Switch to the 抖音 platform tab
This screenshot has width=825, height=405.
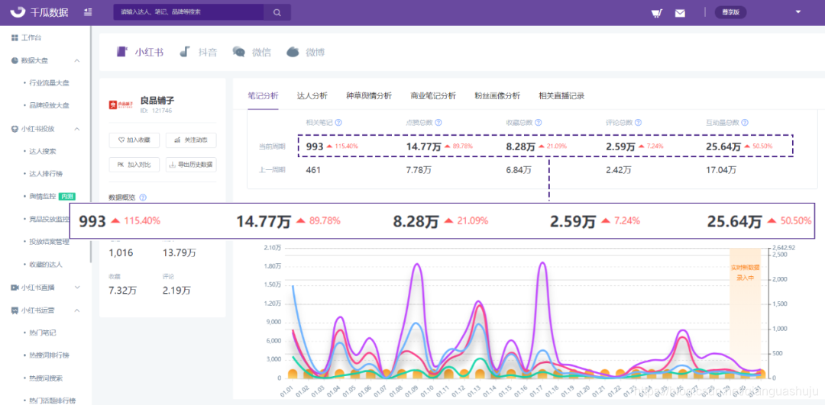tap(199, 52)
